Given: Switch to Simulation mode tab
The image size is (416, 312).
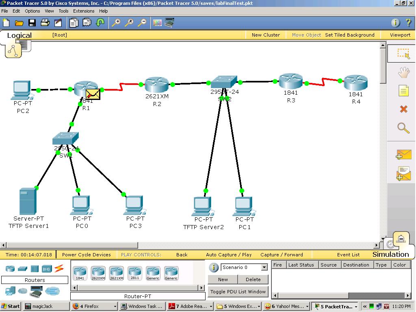Looking at the screenshot, I should 390,254.
